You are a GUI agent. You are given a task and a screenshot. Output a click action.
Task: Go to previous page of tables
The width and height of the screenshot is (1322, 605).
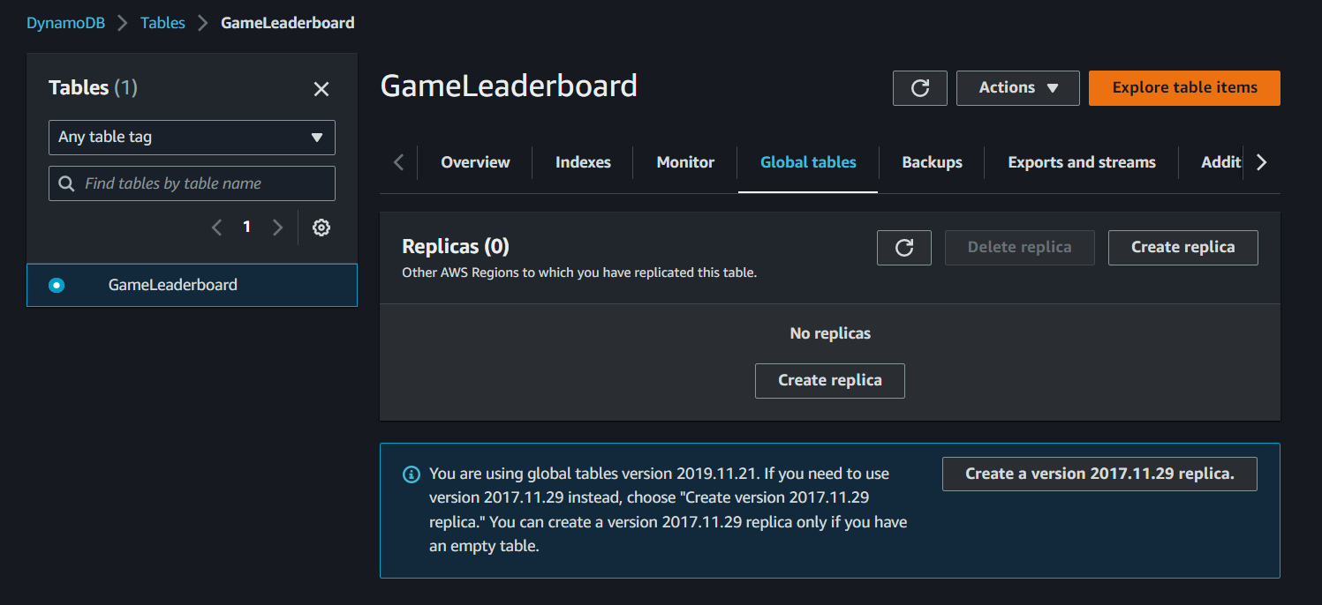pos(216,228)
